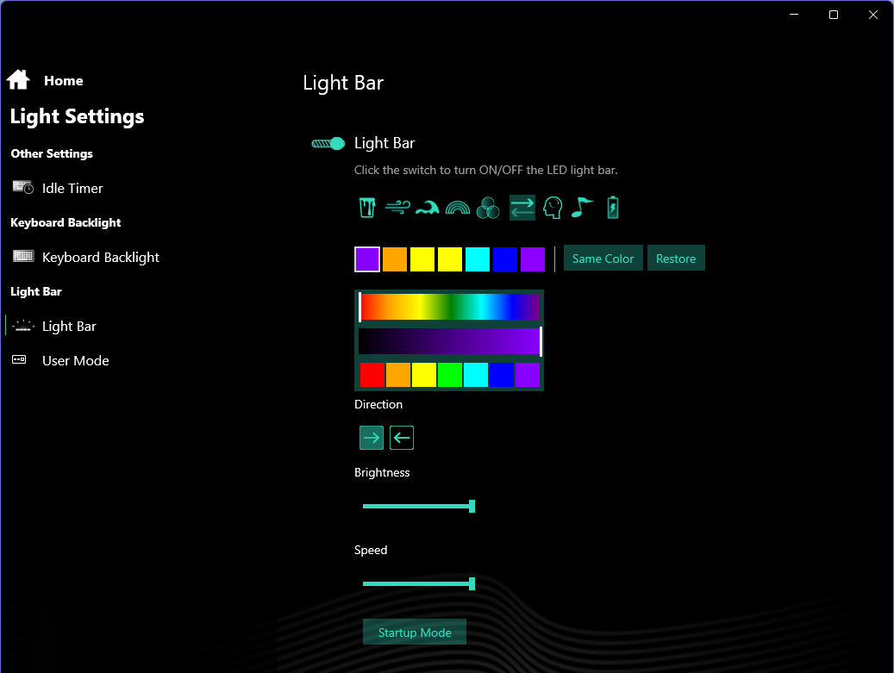Click the keyboard icon beside Keyboard Backlight
Screen dimensions: 894x673
(22, 257)
